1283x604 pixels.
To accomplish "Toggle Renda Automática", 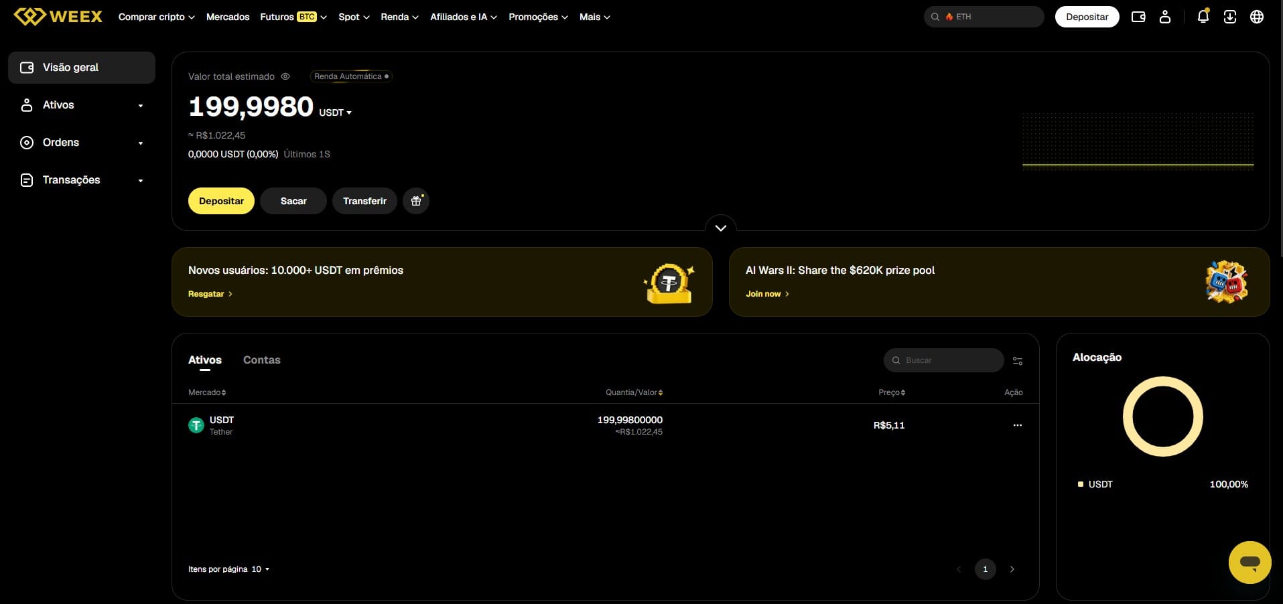I will [351, 76].
